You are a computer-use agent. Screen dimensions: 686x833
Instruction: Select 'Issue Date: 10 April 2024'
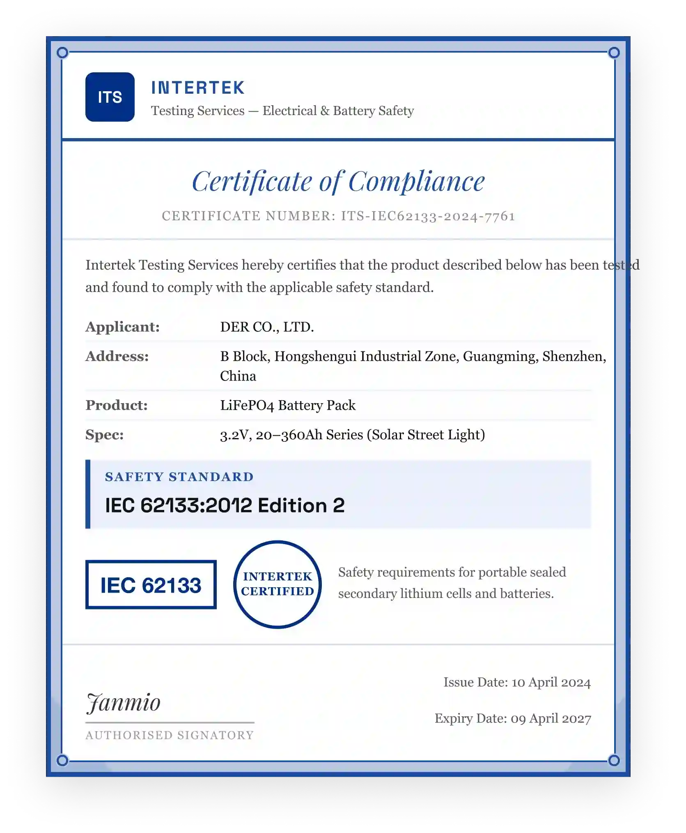[517, 682]
